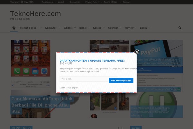The width and height of the screenshot is (193, 129).
Task: Expand the Review menu chevron
Action: [x=136, y=28]
